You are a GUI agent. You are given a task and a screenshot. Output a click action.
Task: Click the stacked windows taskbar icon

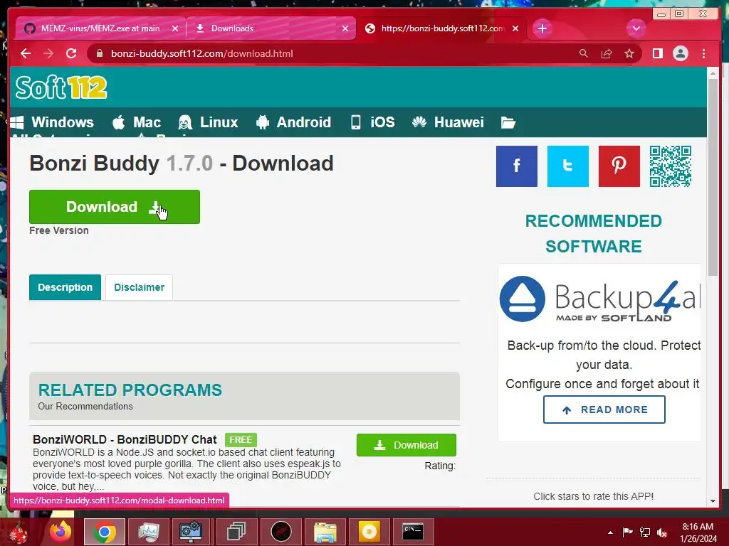tap(236, 532)
